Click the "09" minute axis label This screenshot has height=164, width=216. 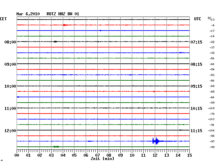tap(120, 155)
